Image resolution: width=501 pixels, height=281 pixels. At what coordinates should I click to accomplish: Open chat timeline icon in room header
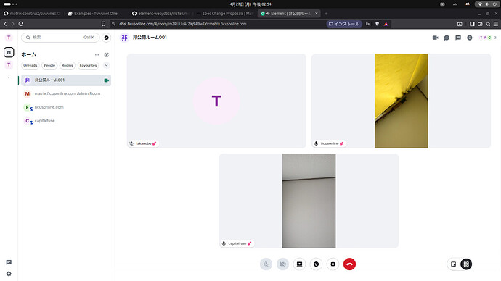click(458, 38)
